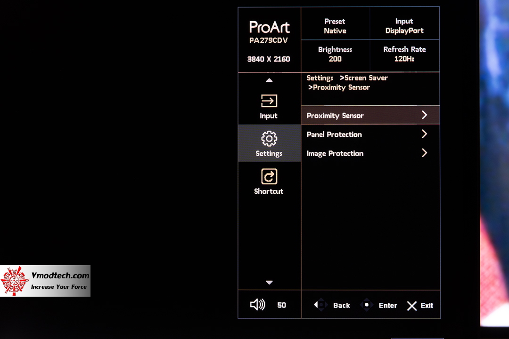Click the ProArt logo
Viewport: 509px width, 339px height.
tap(269, 27)
